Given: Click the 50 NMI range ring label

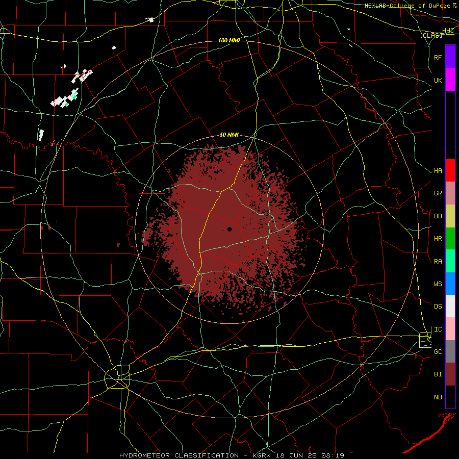Looking at the screenshot, I should pos(229,135).
